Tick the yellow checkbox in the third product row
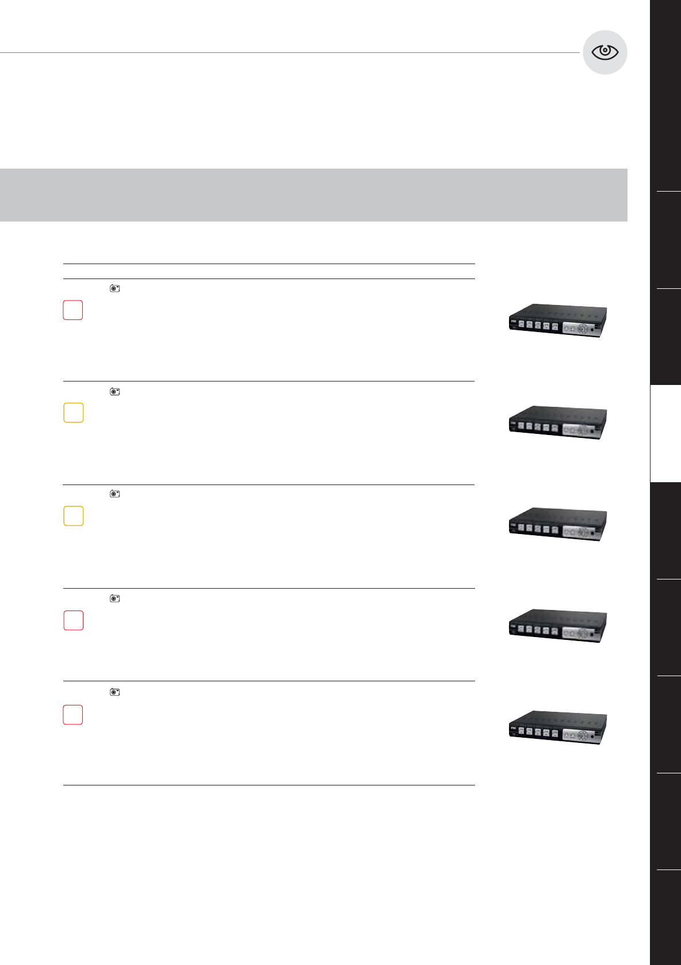681x965 pixels. click(x=74, y=516)
